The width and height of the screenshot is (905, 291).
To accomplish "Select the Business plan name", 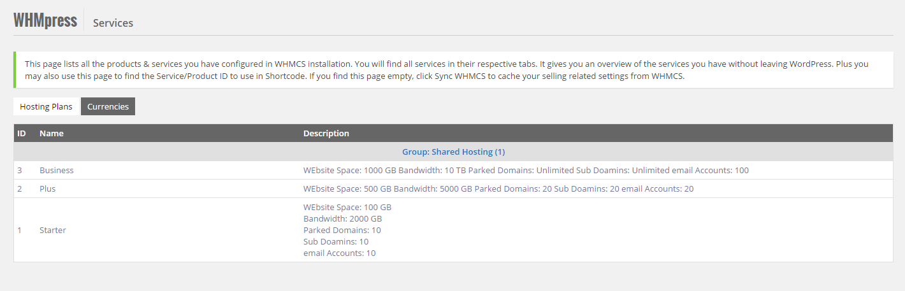I will (57, 170).
